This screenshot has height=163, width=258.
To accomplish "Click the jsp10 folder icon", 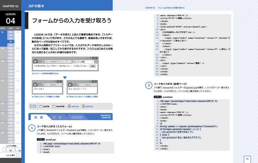I will tap(41, 107).
